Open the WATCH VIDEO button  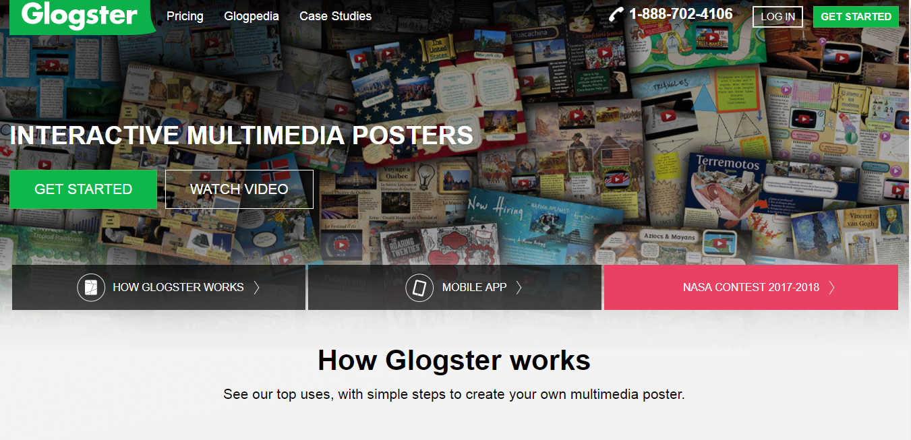point(239,189)
